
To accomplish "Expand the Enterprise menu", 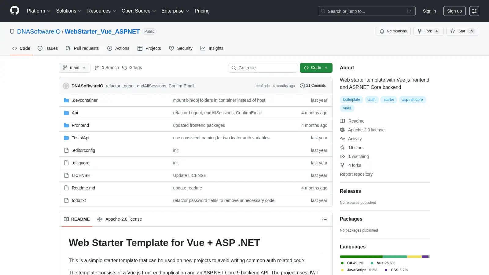I will [x=175, y=11].
